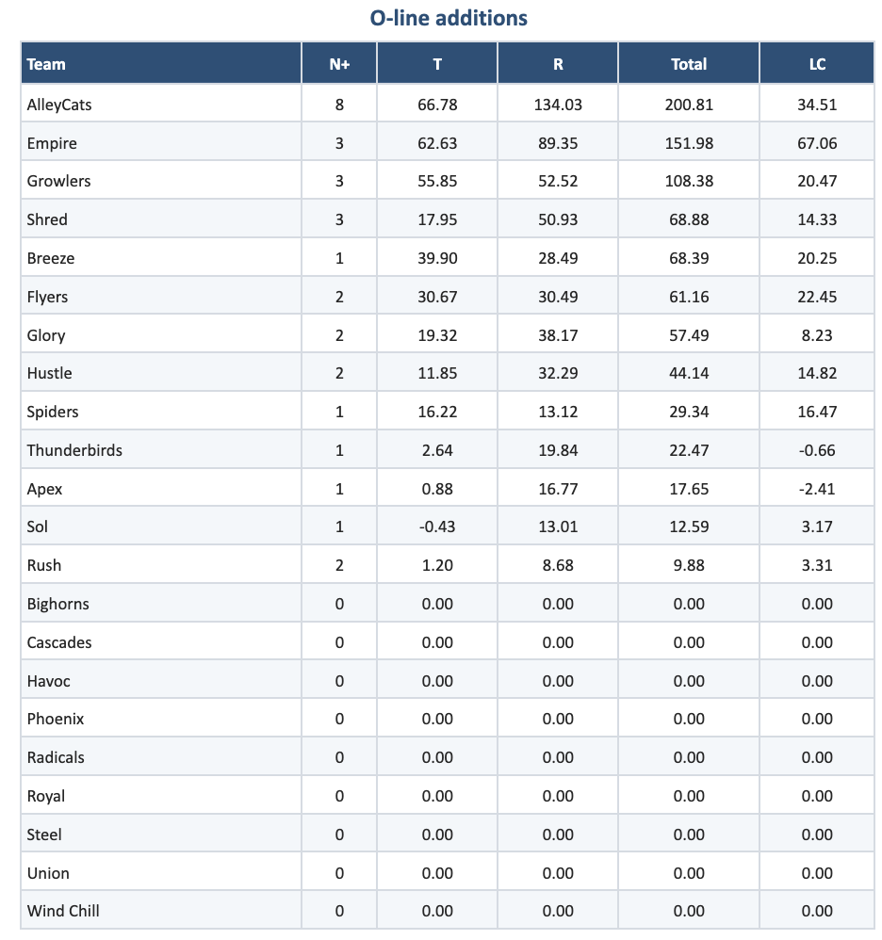Image resolution: width=882 pixels, height=940 pixels.
Task: Click the Empire team name
Action: click(53, 143)
